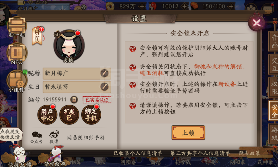Open 已收集个人信息清单 link
Viewport: 278px width, 167px height.
click(x=138, y=153)
